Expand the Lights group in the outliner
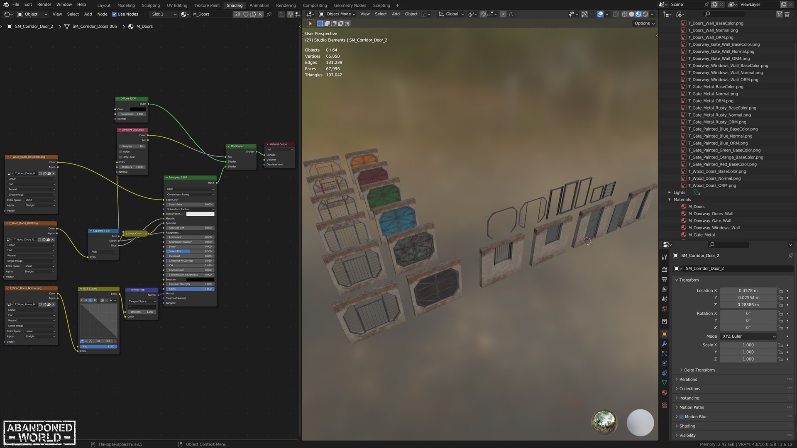The image size is (797, 448). click(670, 192)
